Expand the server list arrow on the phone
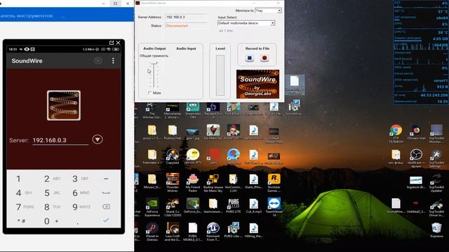This screenshot has width=449, height=252. click(98, 139)
